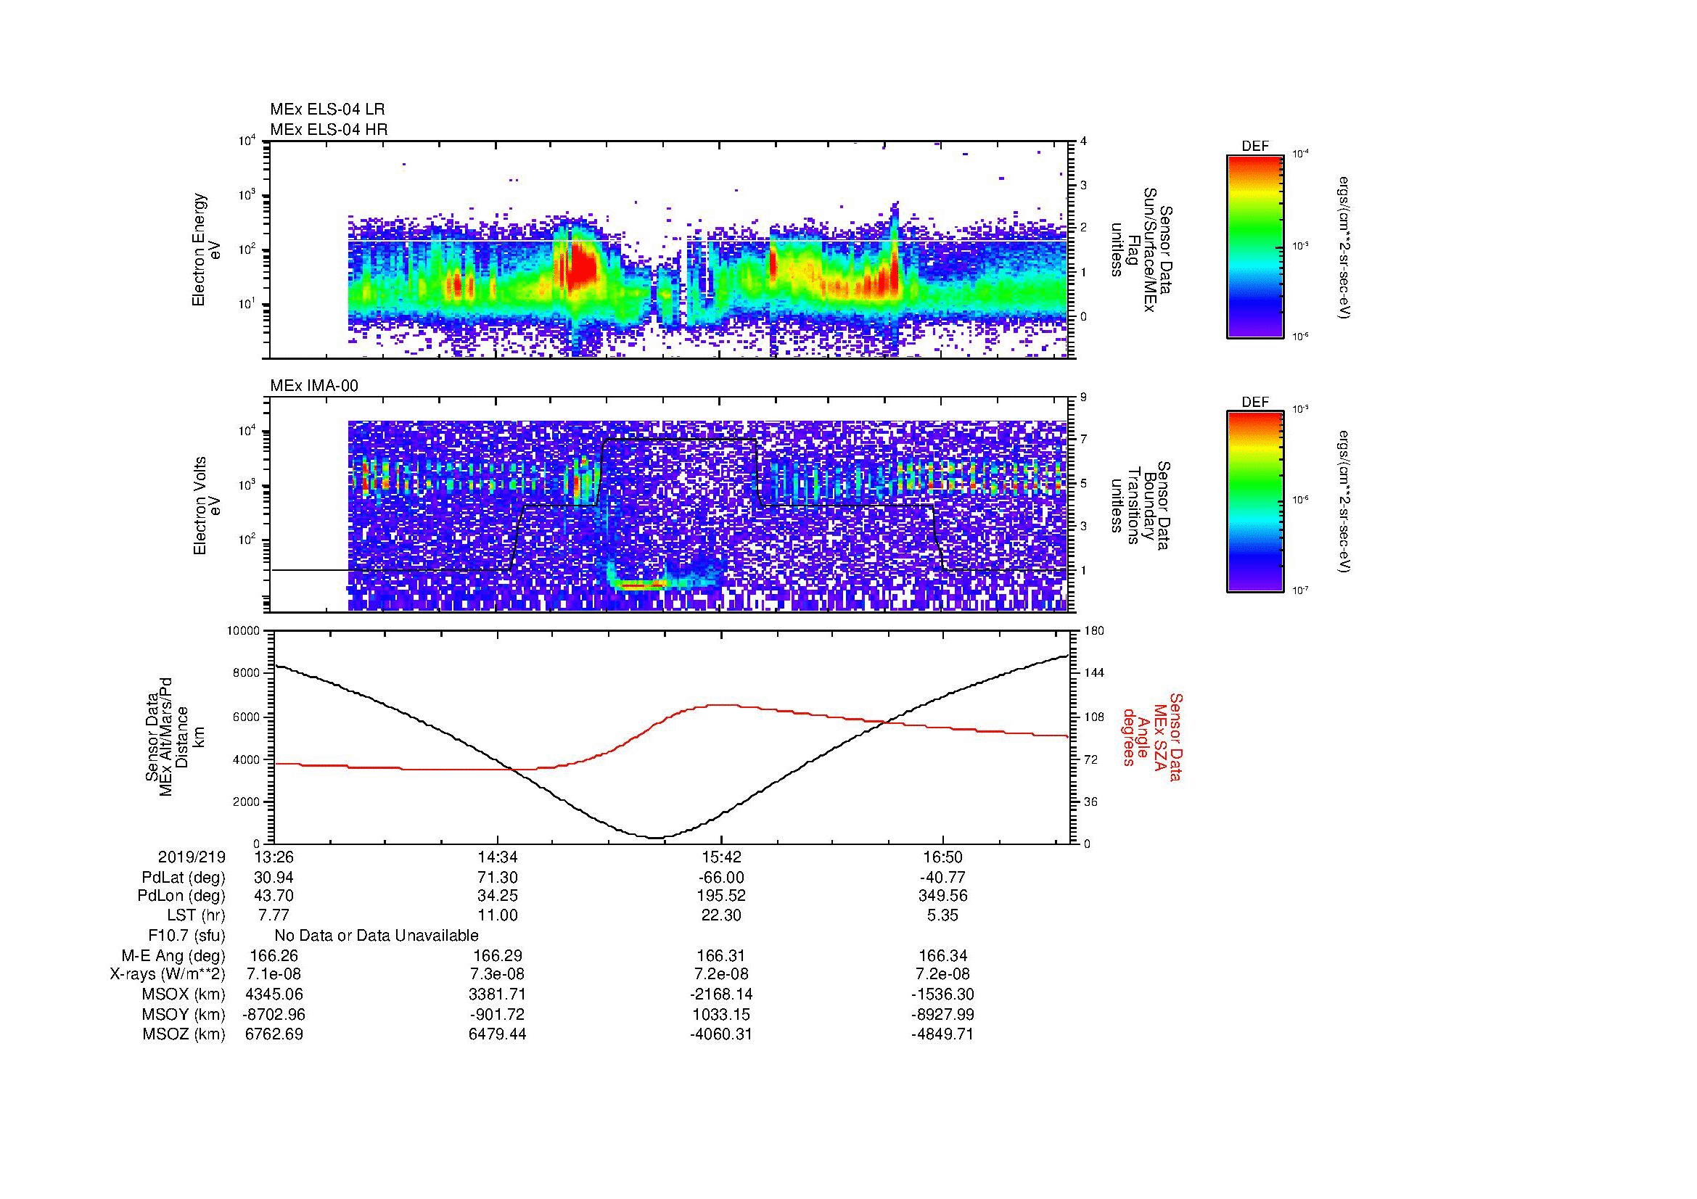Click the LST value '22.30'
Image resolution: width=1697 pixels, height=1199 pixels.
click(720, 915)
